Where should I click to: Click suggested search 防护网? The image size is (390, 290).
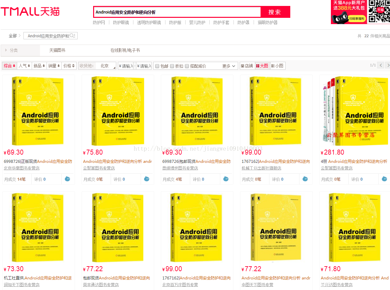(x=99, y=23)
